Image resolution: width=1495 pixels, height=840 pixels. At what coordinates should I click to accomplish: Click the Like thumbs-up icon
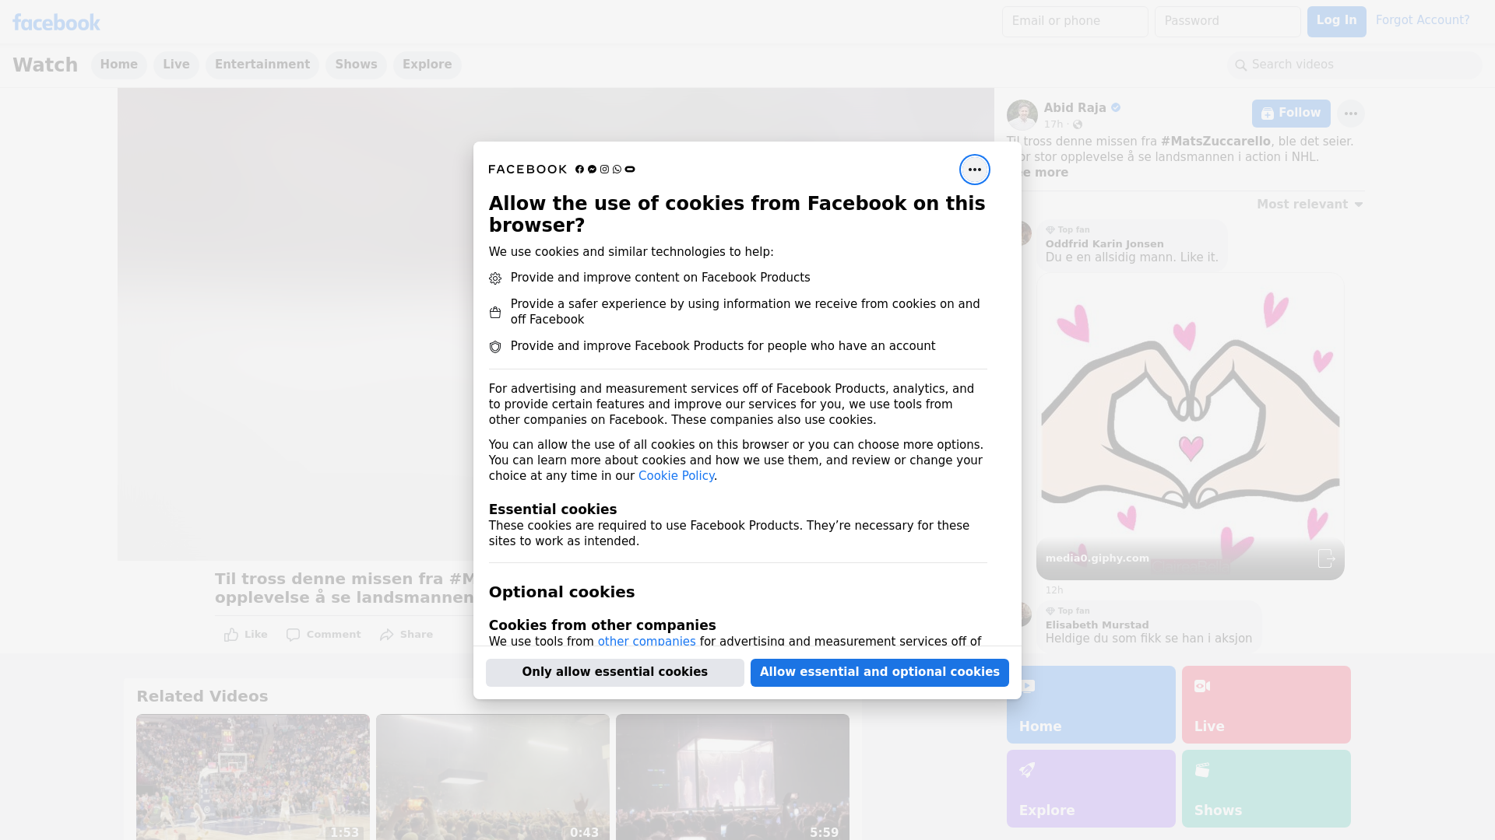click(231, 635)
